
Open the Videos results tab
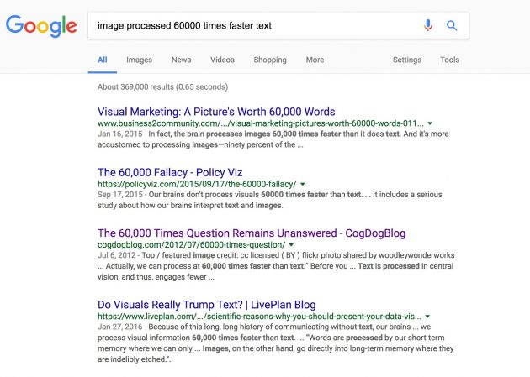pyautogui.click(x=222, y=60)
